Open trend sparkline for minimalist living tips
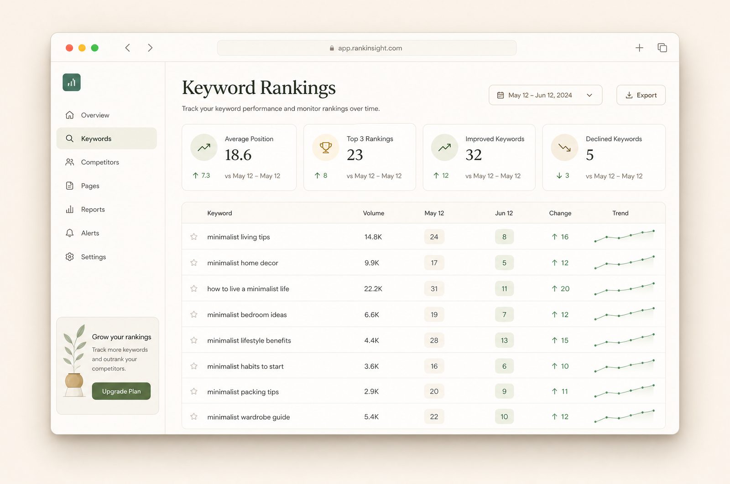This screenshot has width=730, height=484. click(625, 236)
